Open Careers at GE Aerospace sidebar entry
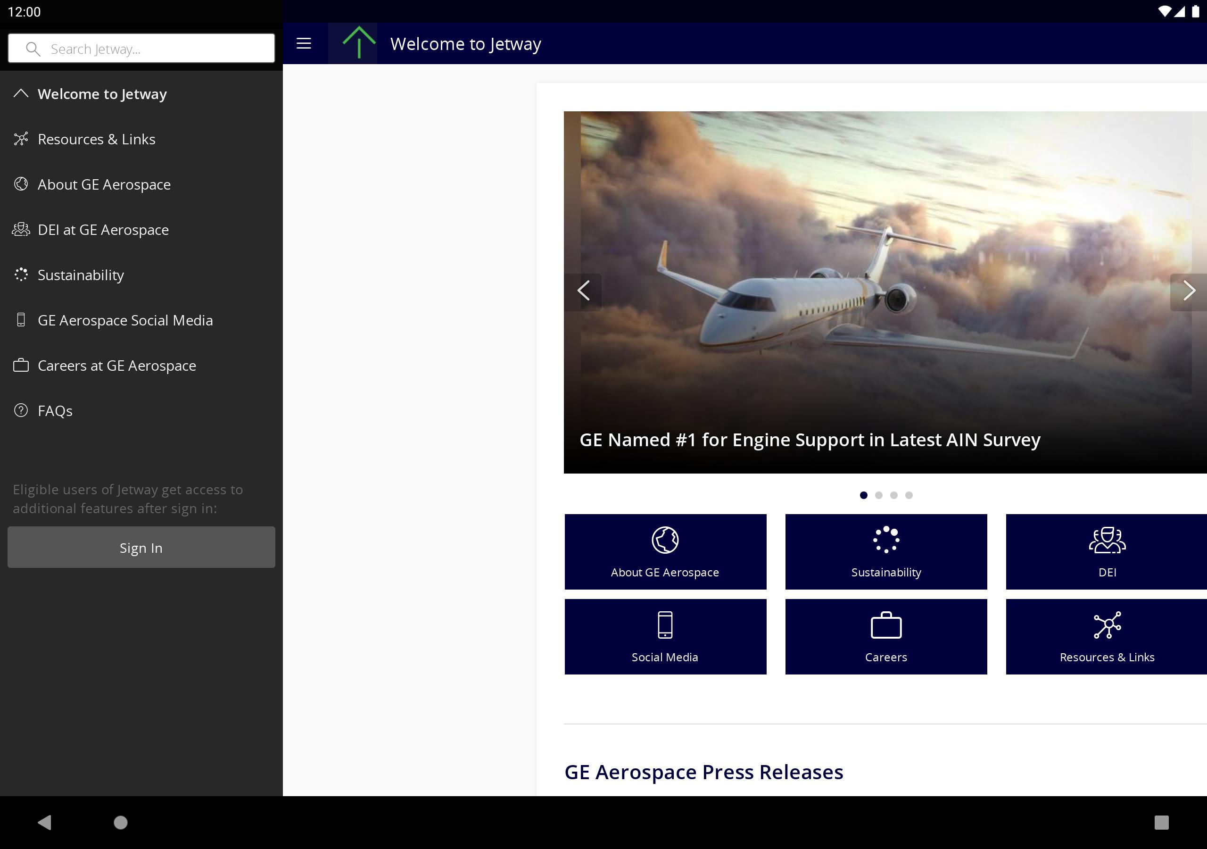The image size is (1207, 849). 141,365
